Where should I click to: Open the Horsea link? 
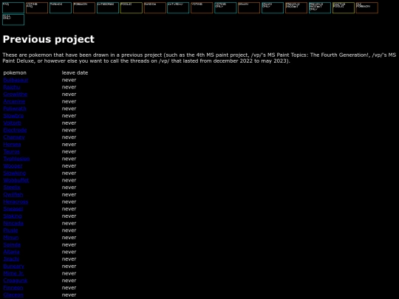(x=12, y=145)
